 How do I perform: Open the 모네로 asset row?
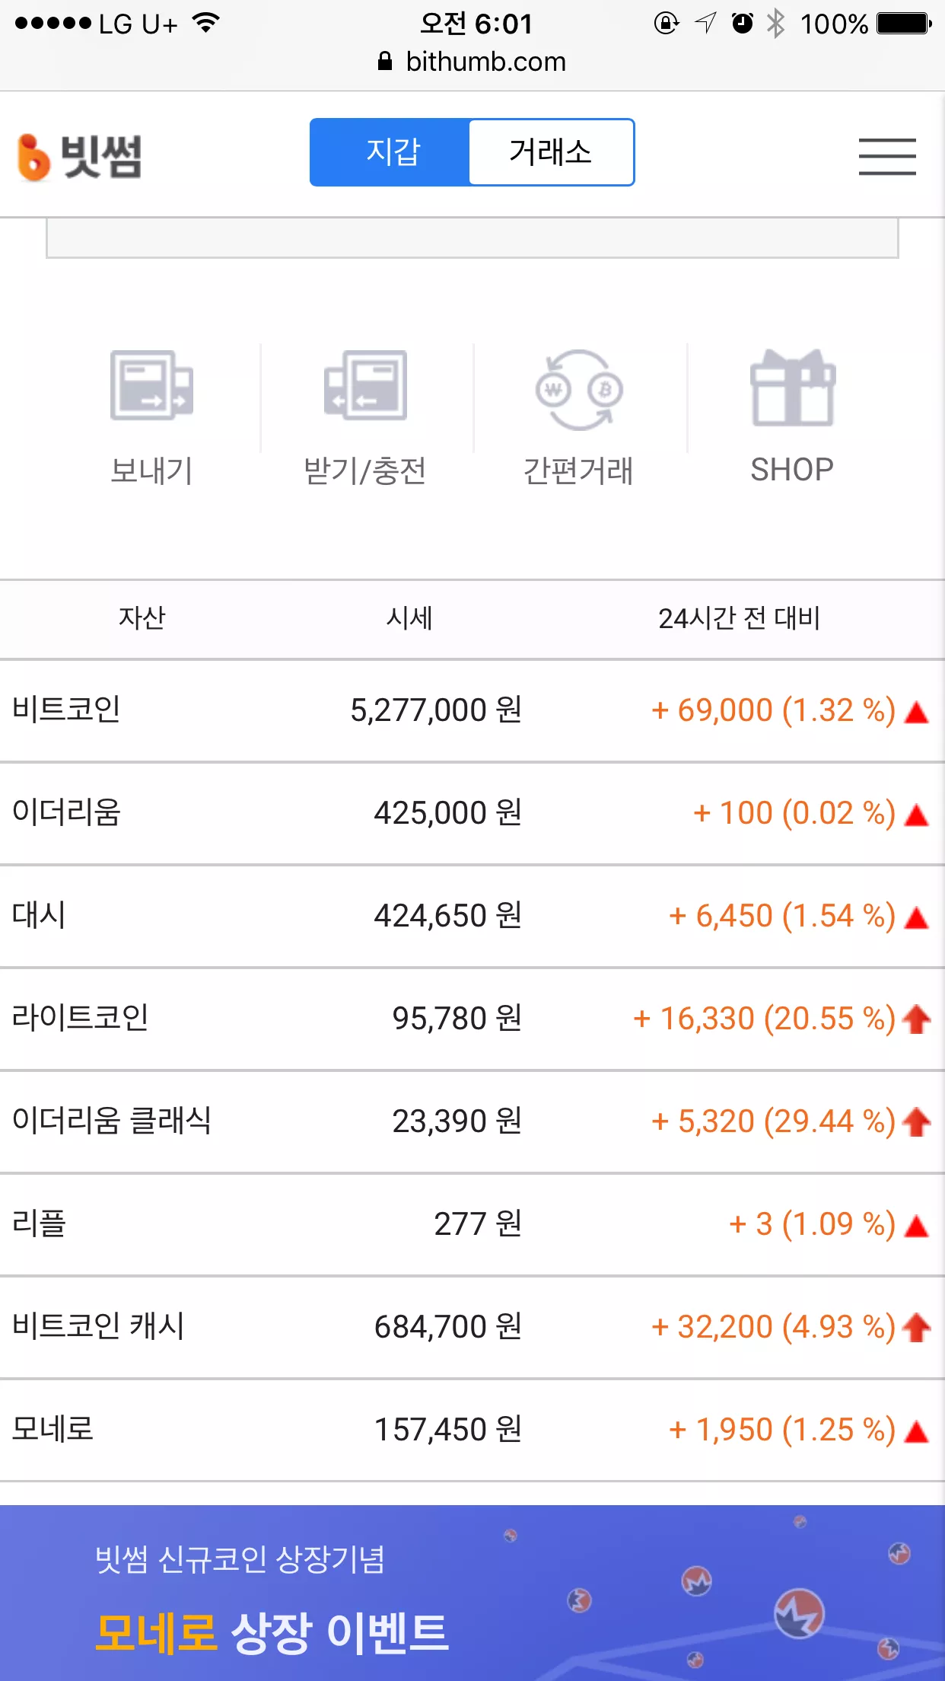tap(473, 1430)
